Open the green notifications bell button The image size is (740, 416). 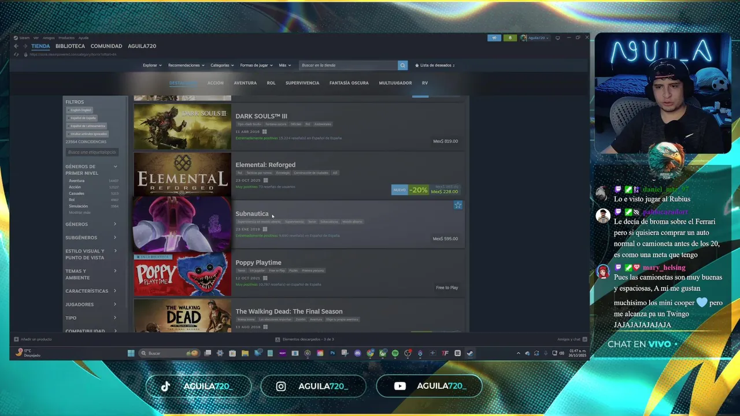[510, 38]
